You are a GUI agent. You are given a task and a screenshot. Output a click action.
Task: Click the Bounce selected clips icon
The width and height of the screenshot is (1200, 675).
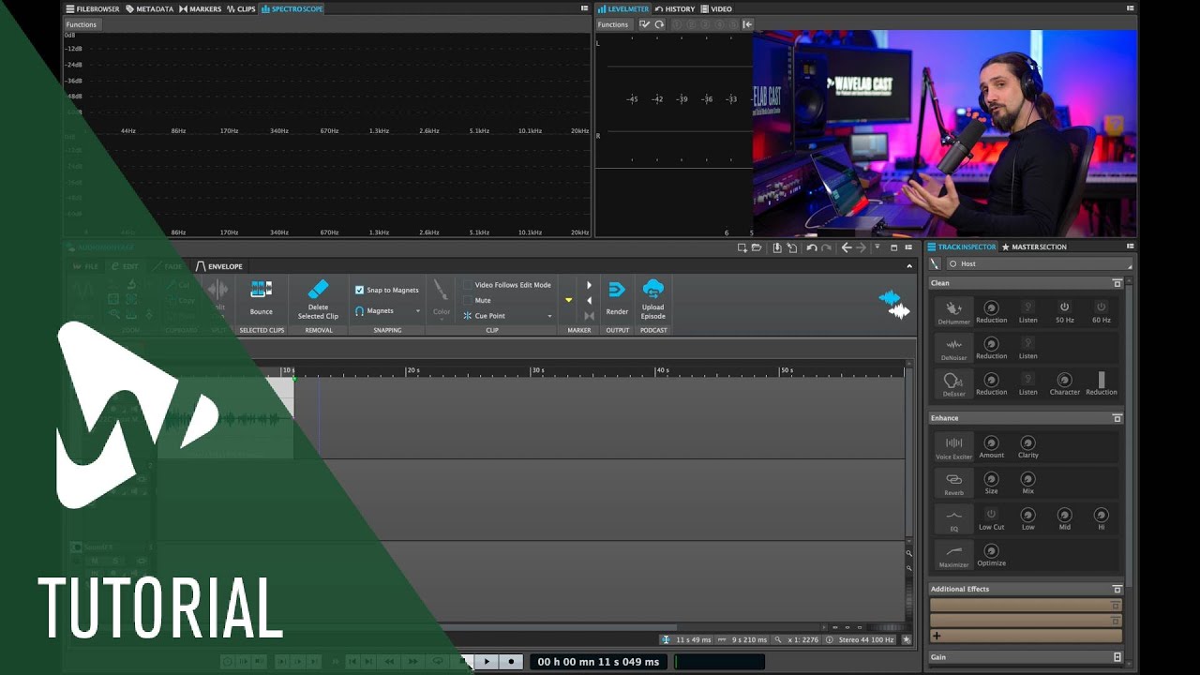262,290
